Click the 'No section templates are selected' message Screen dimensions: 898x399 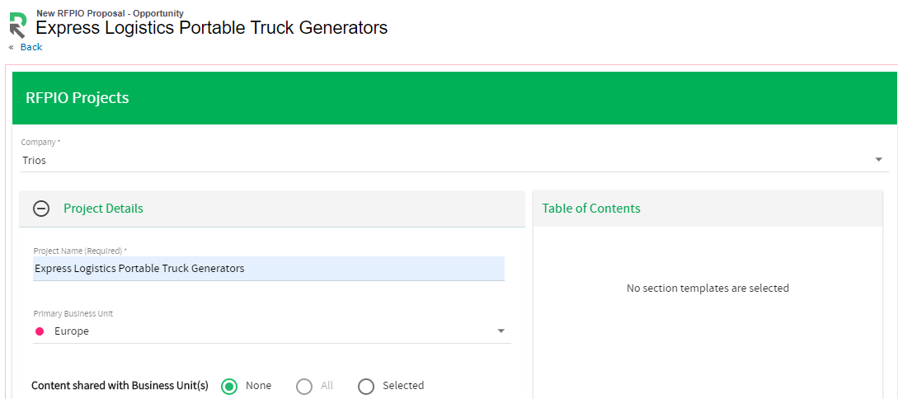[x=708, y=289]
